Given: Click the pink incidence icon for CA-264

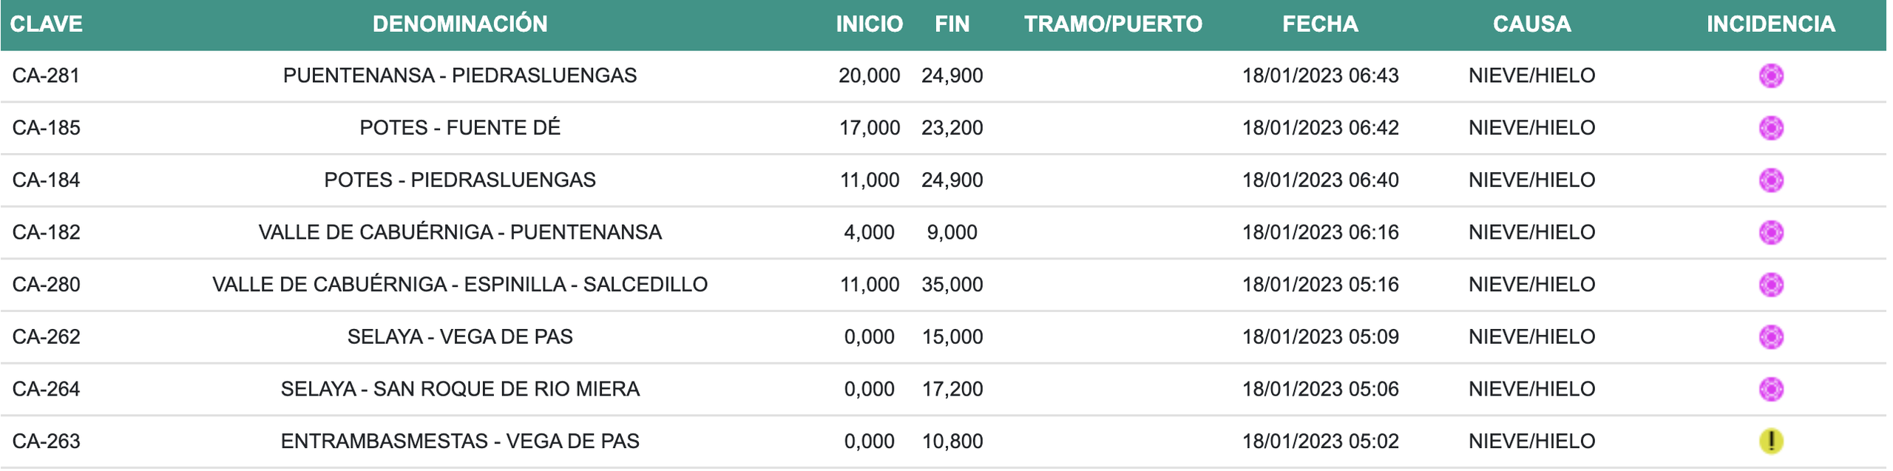Looking at the screenshot, I should [1770, 389].
